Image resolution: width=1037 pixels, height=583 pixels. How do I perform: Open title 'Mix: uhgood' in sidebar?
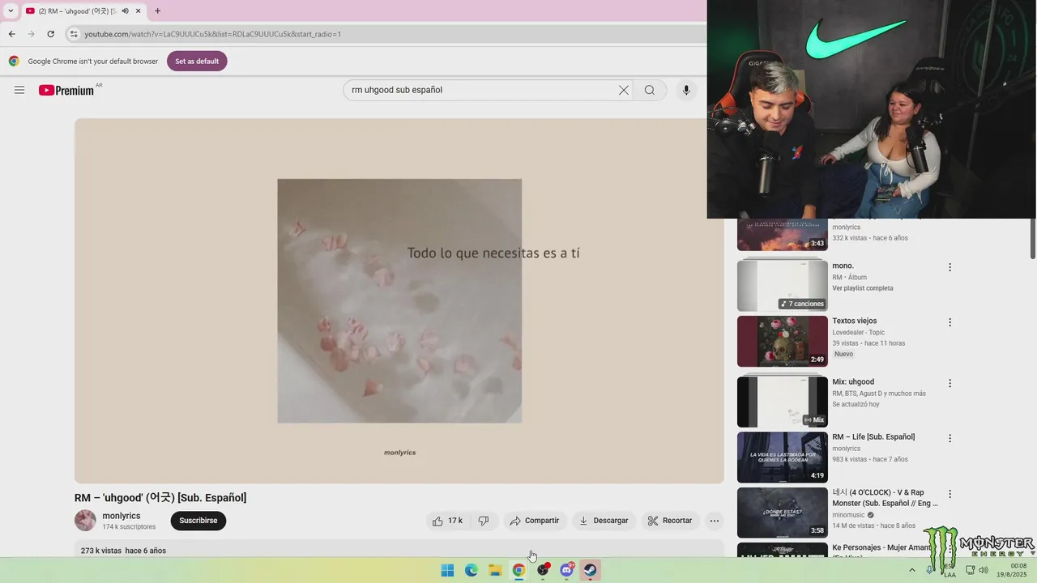point(853,381)
